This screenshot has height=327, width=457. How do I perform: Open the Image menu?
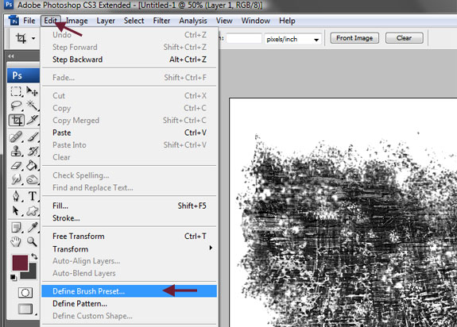point(76,21)
